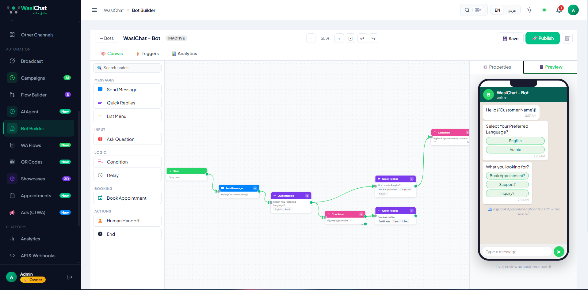The image size is (588, 290).
Task: Open WA Flows in sidebar
Action: 39,145
